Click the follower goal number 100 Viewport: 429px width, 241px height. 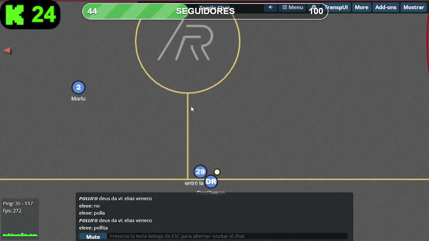tap(316, 11)
